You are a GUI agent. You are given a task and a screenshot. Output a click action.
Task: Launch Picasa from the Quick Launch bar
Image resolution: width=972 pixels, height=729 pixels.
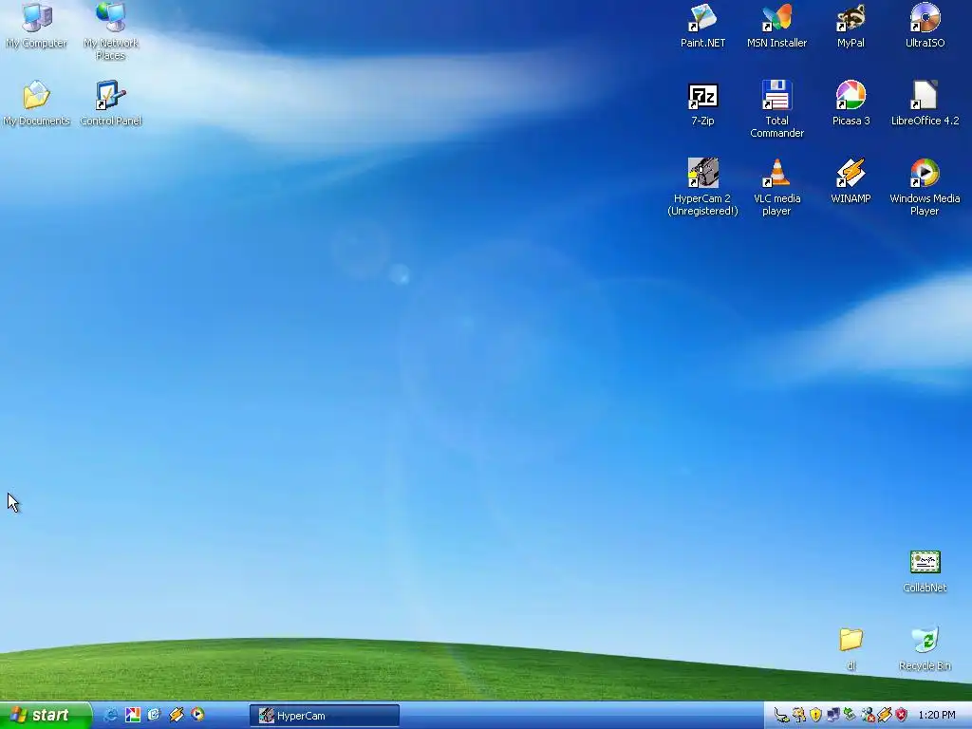pos(133,715)
